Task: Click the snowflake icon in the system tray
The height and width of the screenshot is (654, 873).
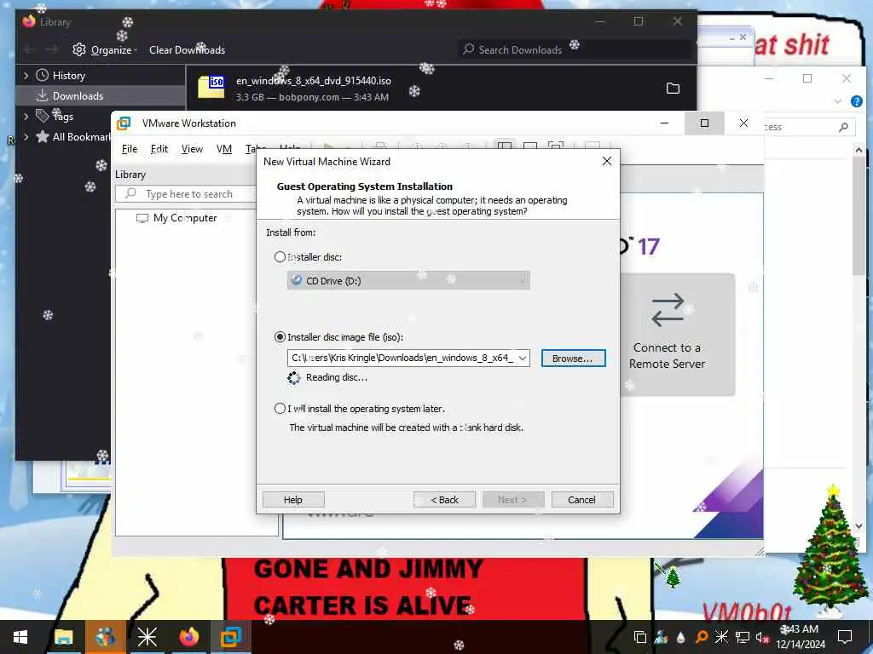Action: point(721,637)
